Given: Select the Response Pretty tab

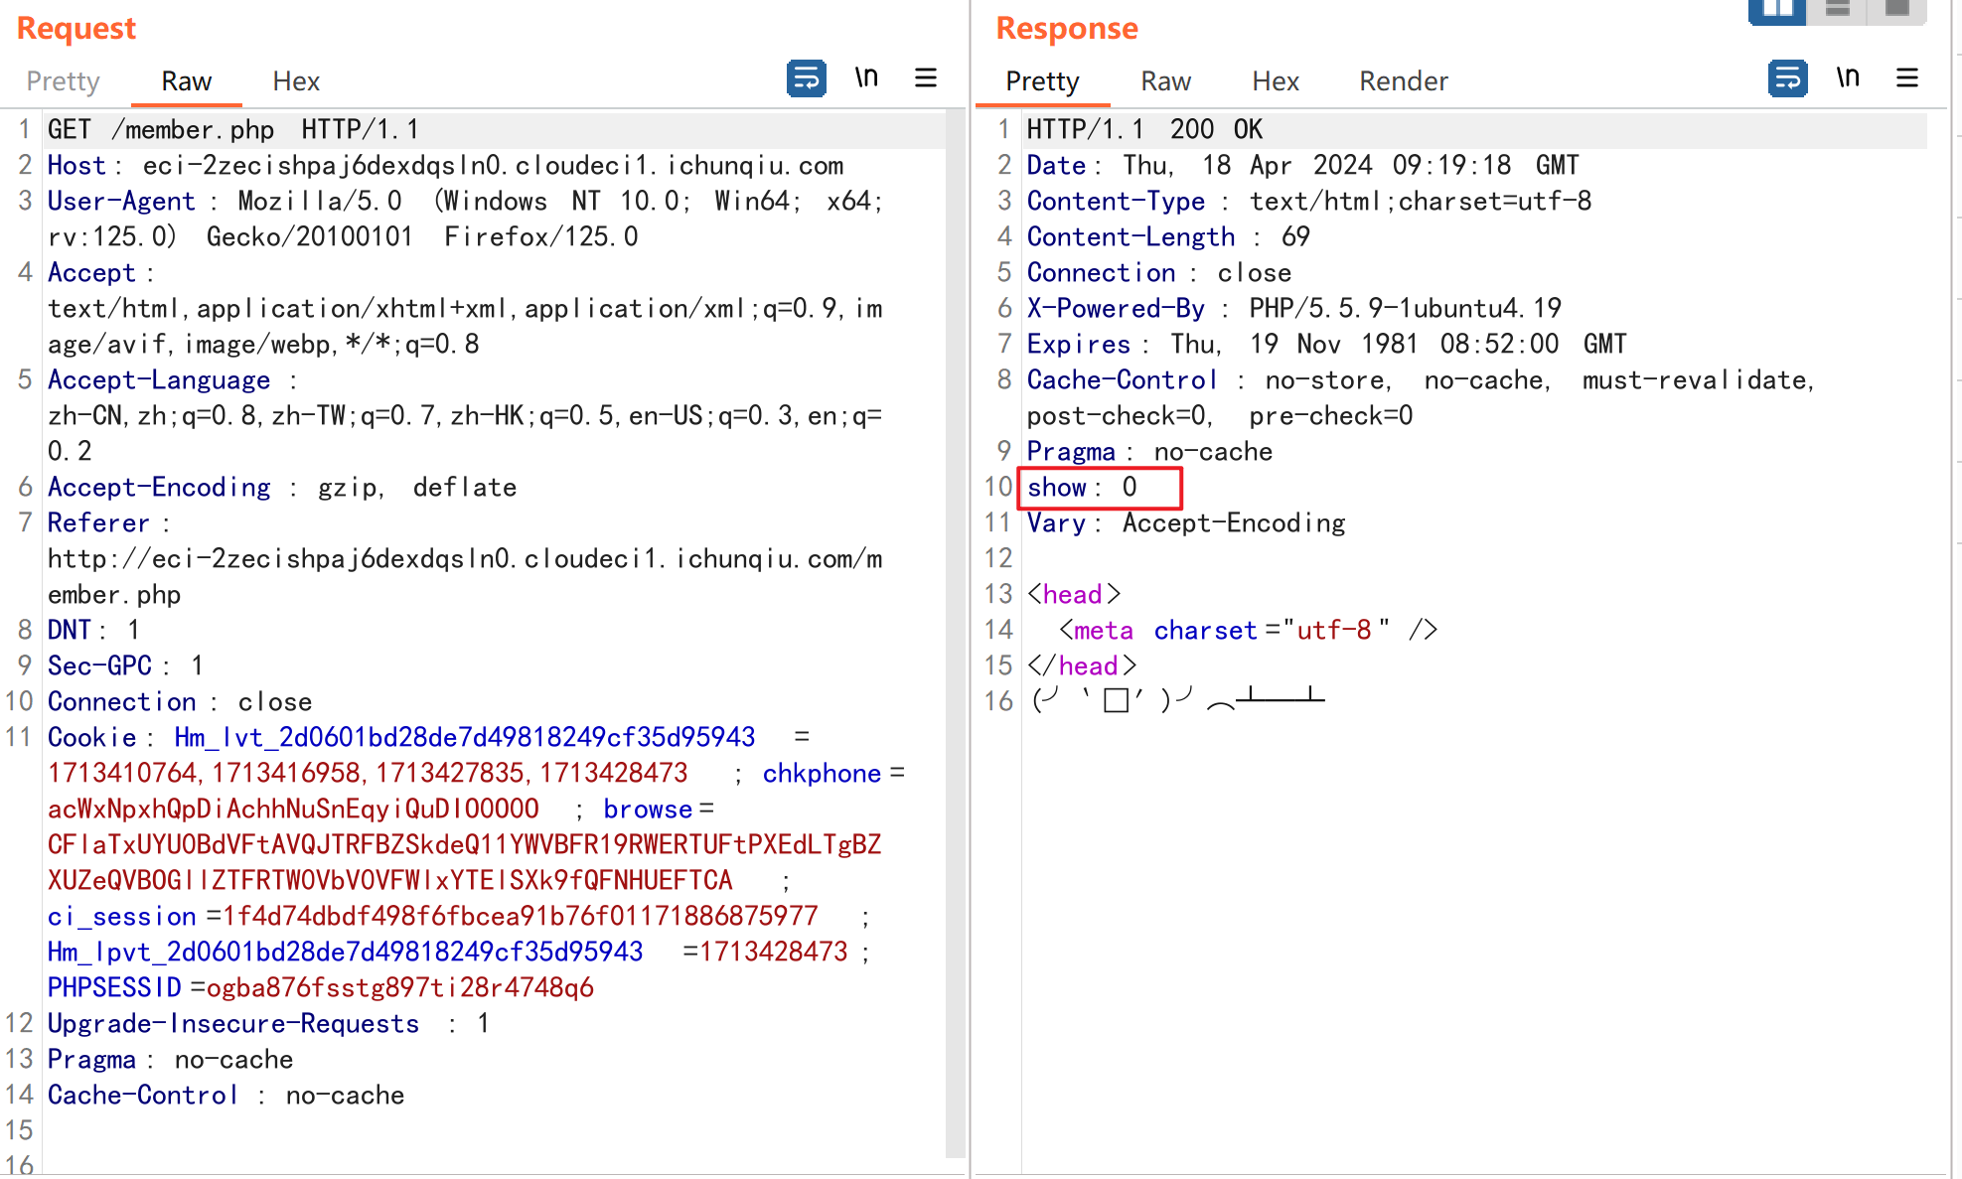Looking at the screenshot, I should tap(1042, 81).
